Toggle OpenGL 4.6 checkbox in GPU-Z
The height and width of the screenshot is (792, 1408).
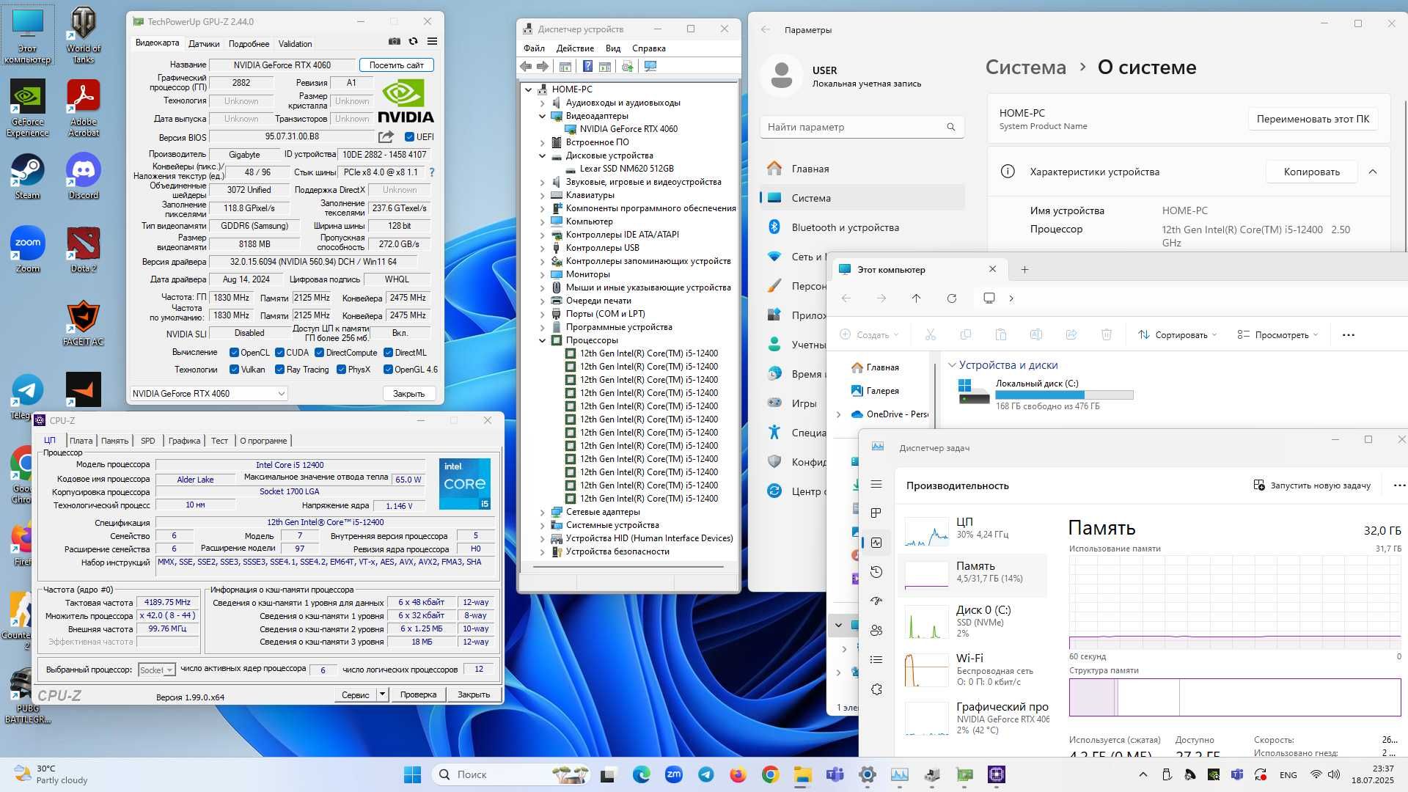click(388, 370)
